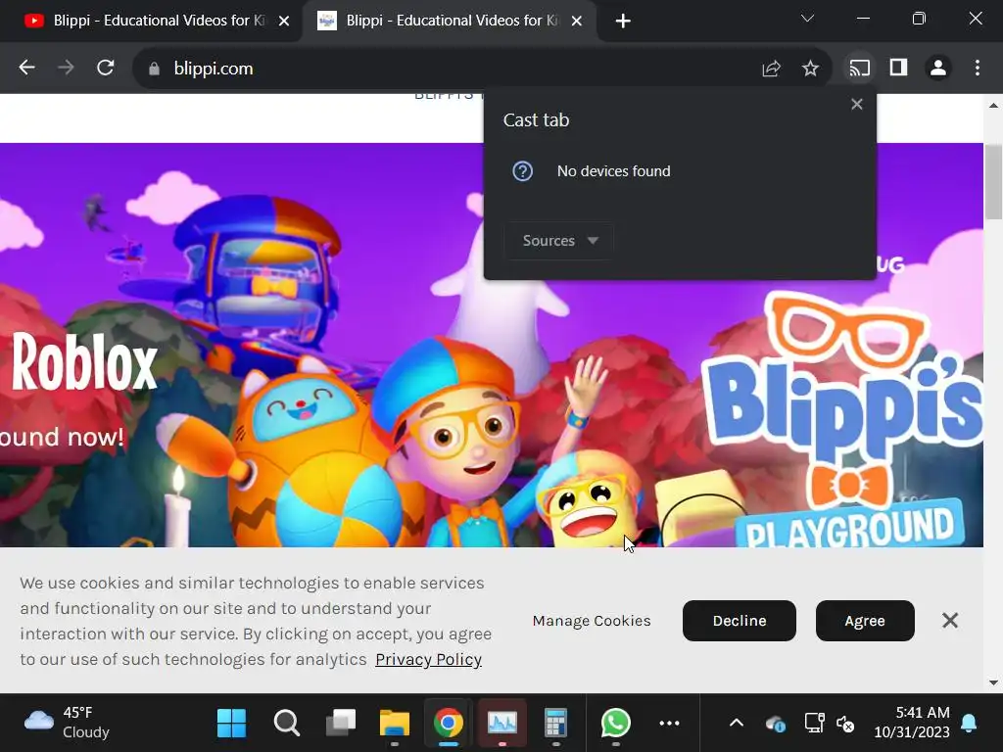Image resolution: width=1003 pixels, height=752 pixels.
Task: View site information via the lock icon
Action: point(154,69)
